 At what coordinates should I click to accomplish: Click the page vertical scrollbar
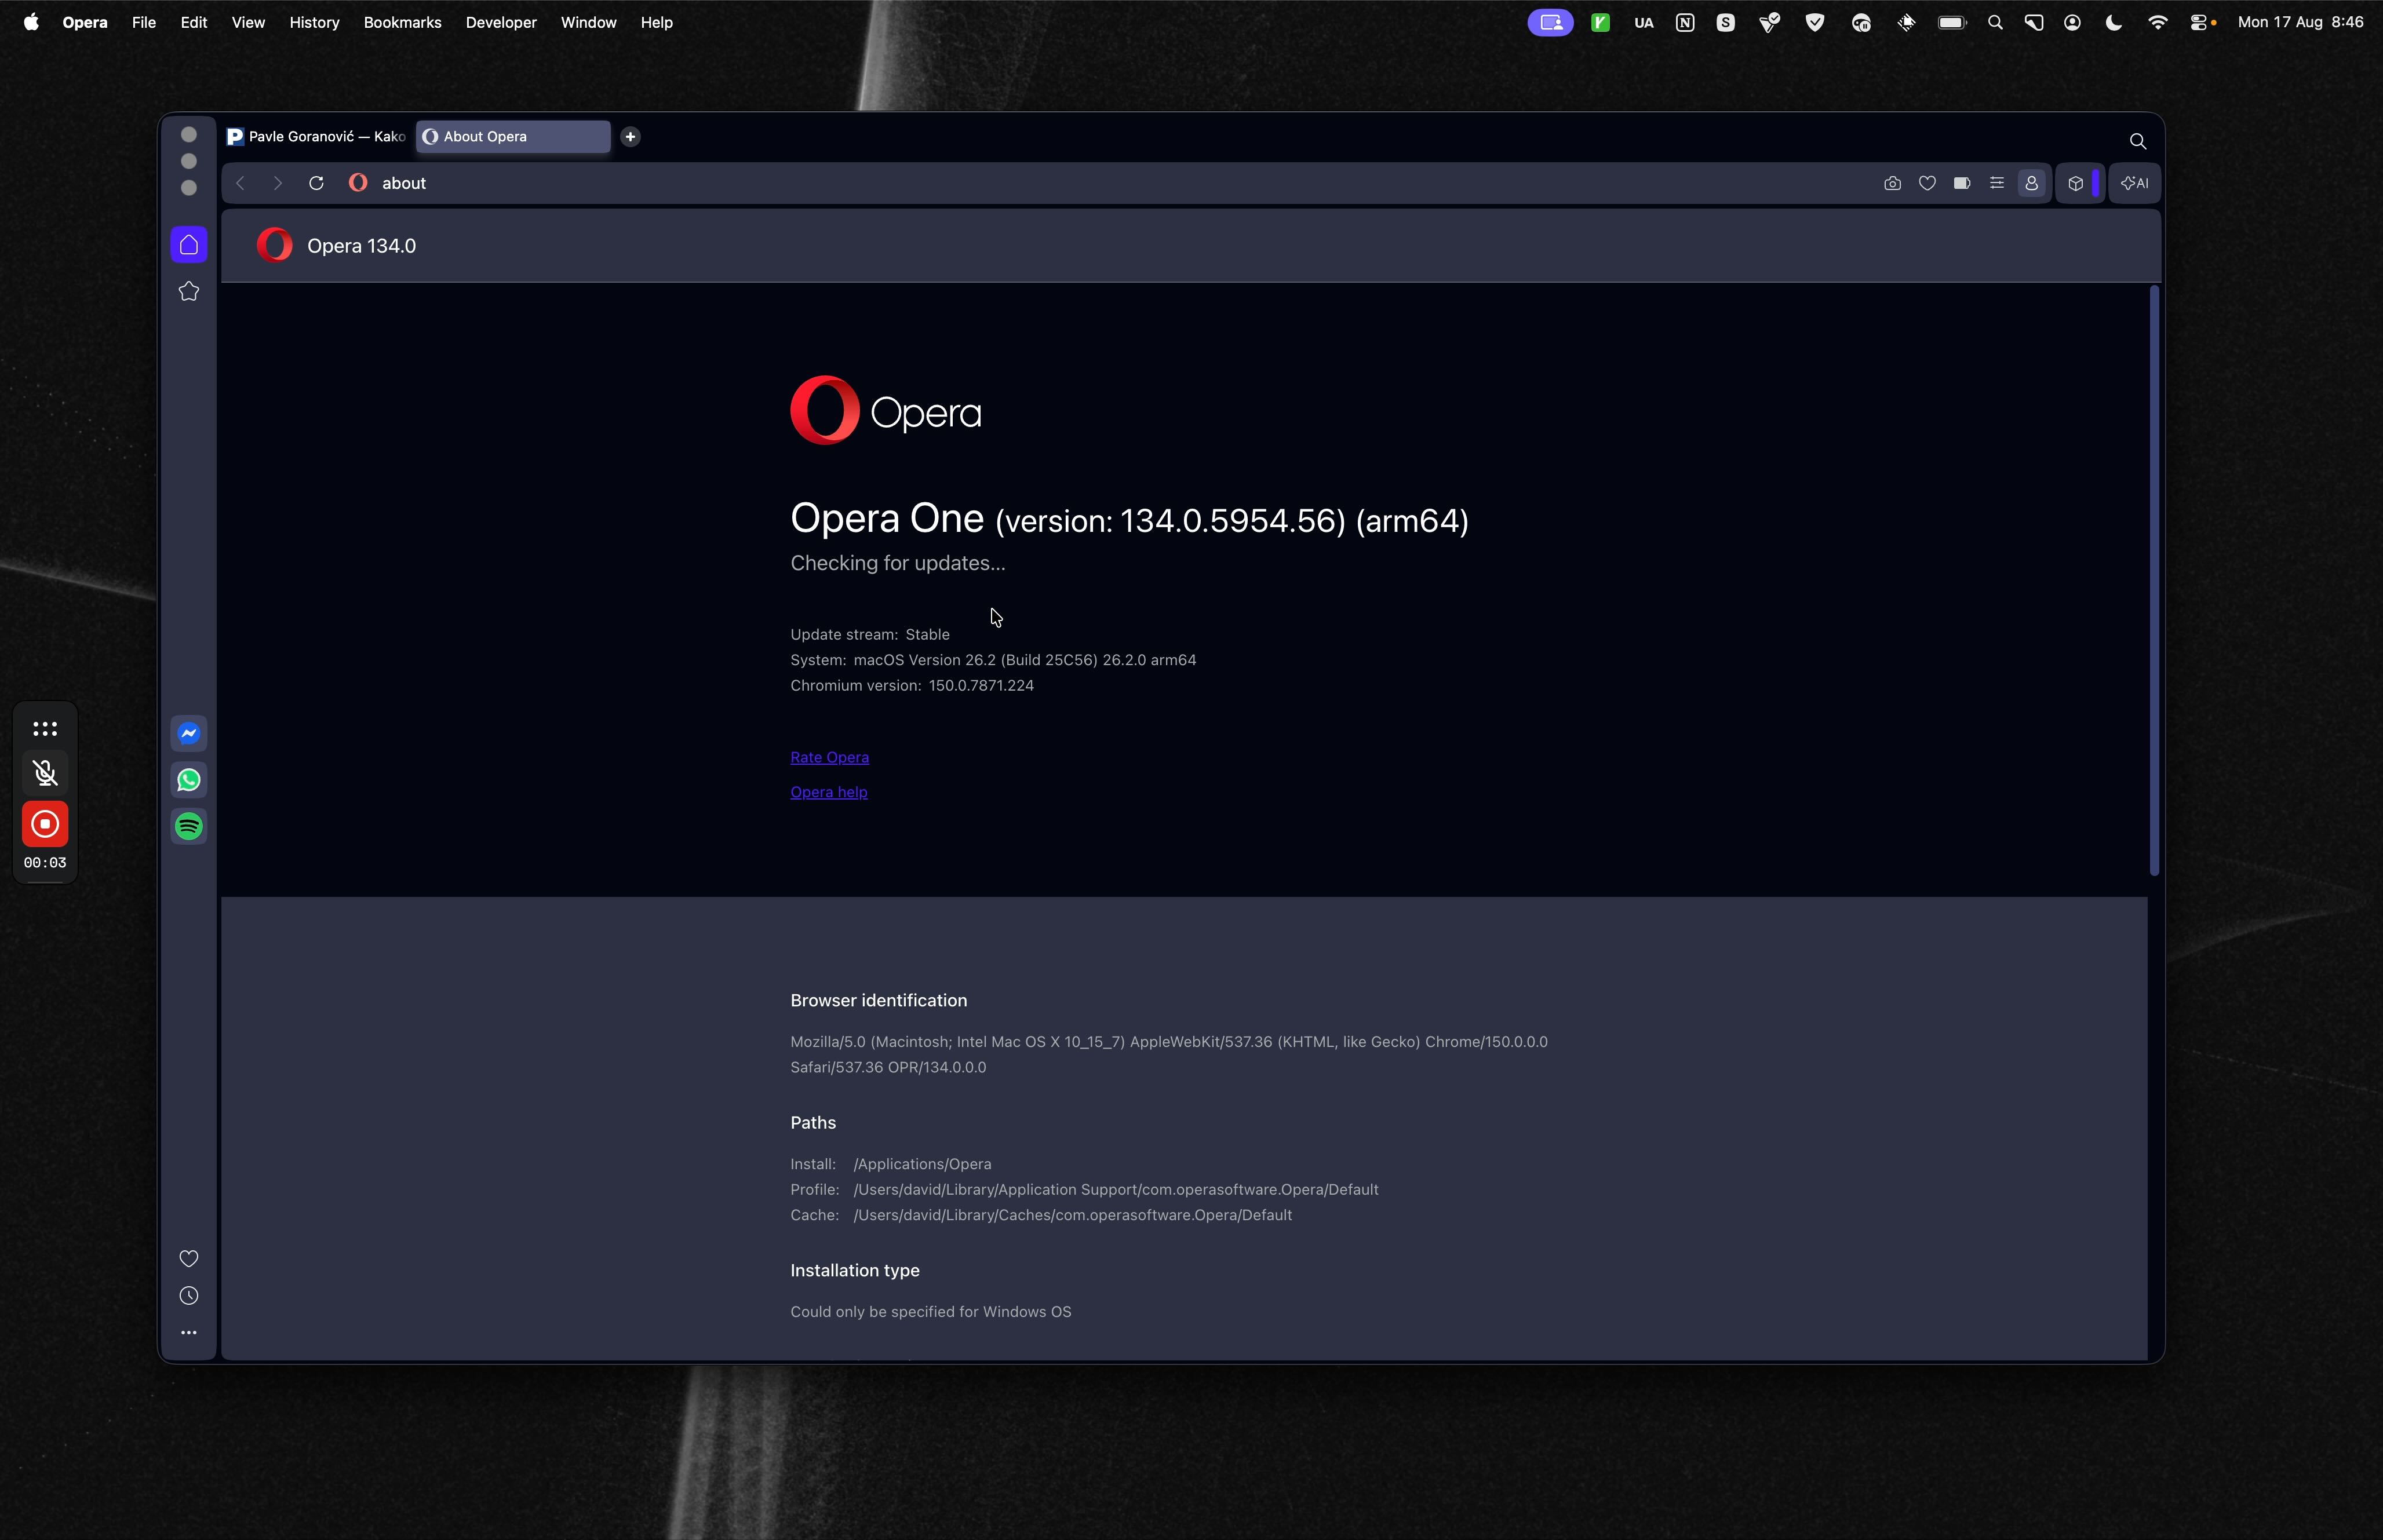[2154, 580]
